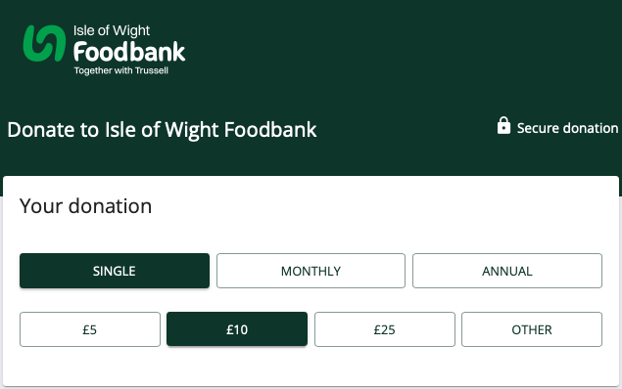622x389 pixels.
Task: Open the OTHER custom amount option
Action: [x=532, y=329]
